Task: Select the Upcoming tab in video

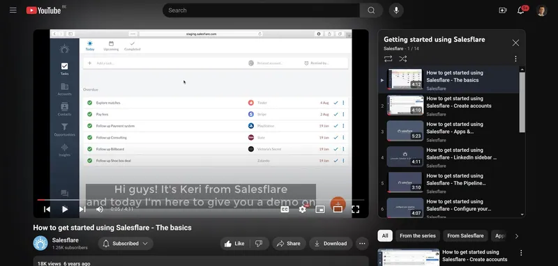Action: coord(111,46)
